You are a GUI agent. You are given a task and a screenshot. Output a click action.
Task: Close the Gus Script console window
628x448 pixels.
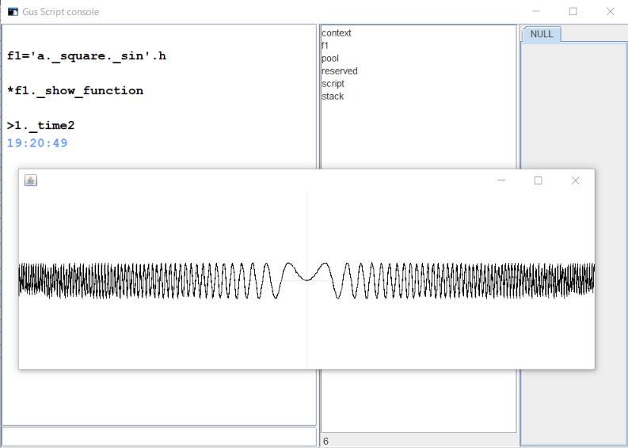coord(611,12)
